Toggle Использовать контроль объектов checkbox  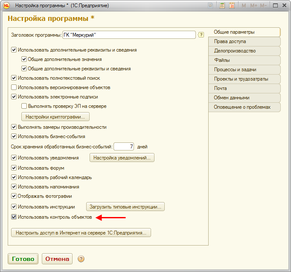tap(14, 217)
